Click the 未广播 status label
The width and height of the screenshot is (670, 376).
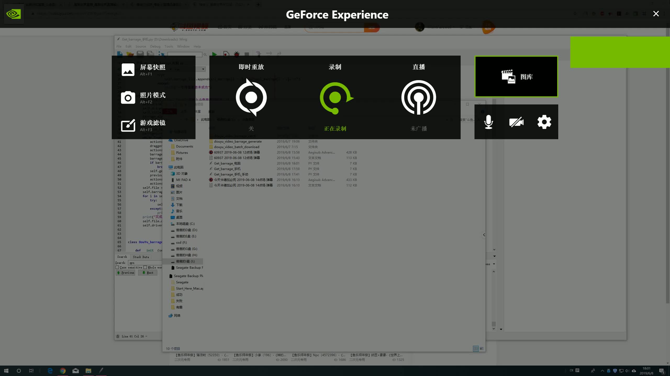(x=419, y=128)
